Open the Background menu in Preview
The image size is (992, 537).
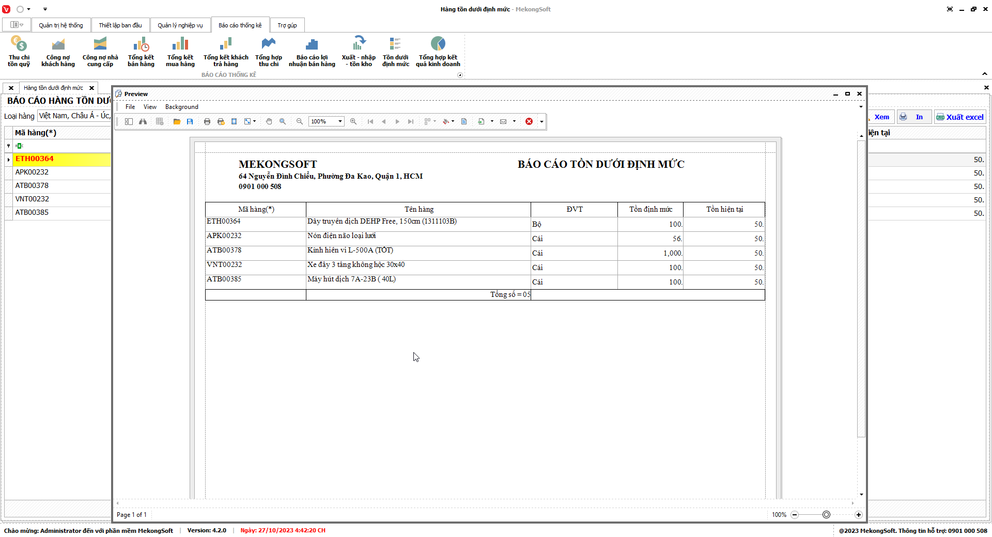181,107
